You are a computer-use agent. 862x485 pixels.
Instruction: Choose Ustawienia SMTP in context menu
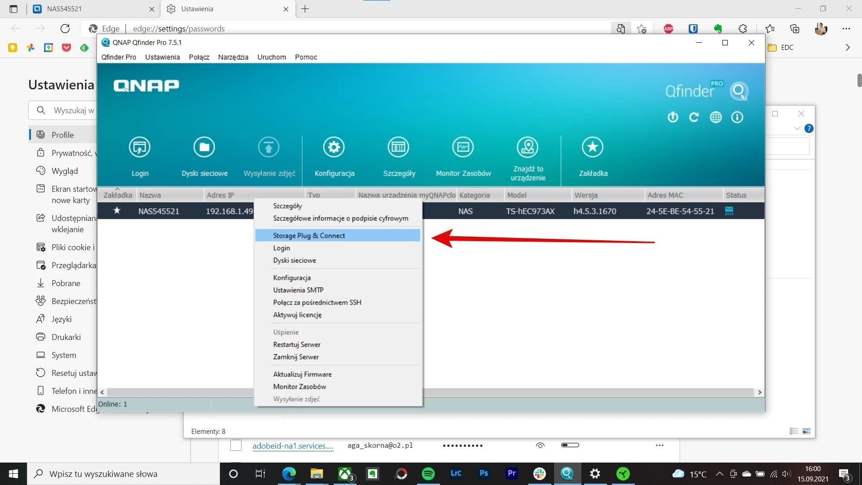pos(338,290)
